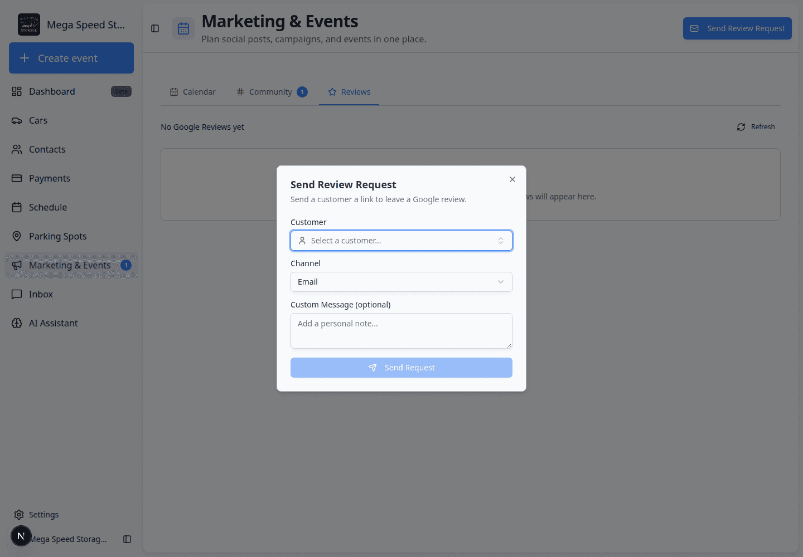Screen dimensions: 803x557
Task: Click the N avatar at bottom left
Action: pos(21,536)
